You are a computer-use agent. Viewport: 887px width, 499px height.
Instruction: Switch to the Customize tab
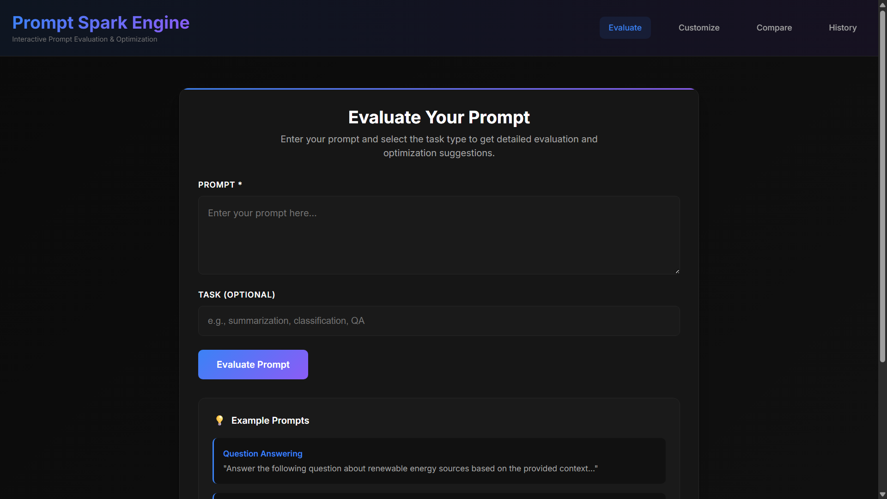[699, 28]
